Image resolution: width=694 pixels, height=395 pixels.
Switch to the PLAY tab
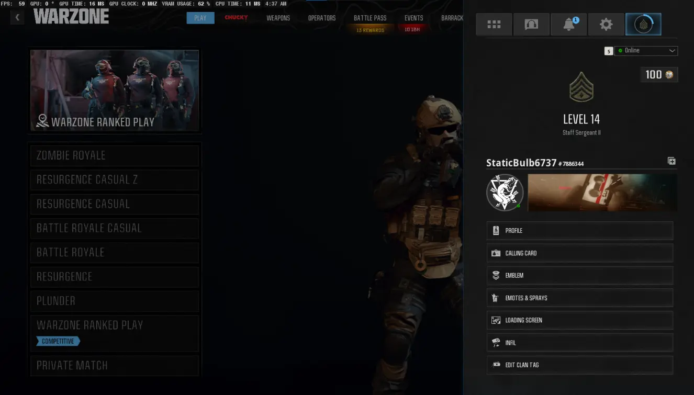point(200,18)
